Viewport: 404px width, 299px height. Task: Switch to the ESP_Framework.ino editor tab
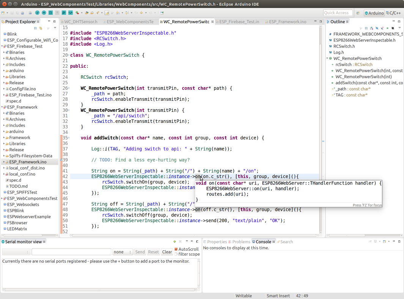[x=286, y=22]
